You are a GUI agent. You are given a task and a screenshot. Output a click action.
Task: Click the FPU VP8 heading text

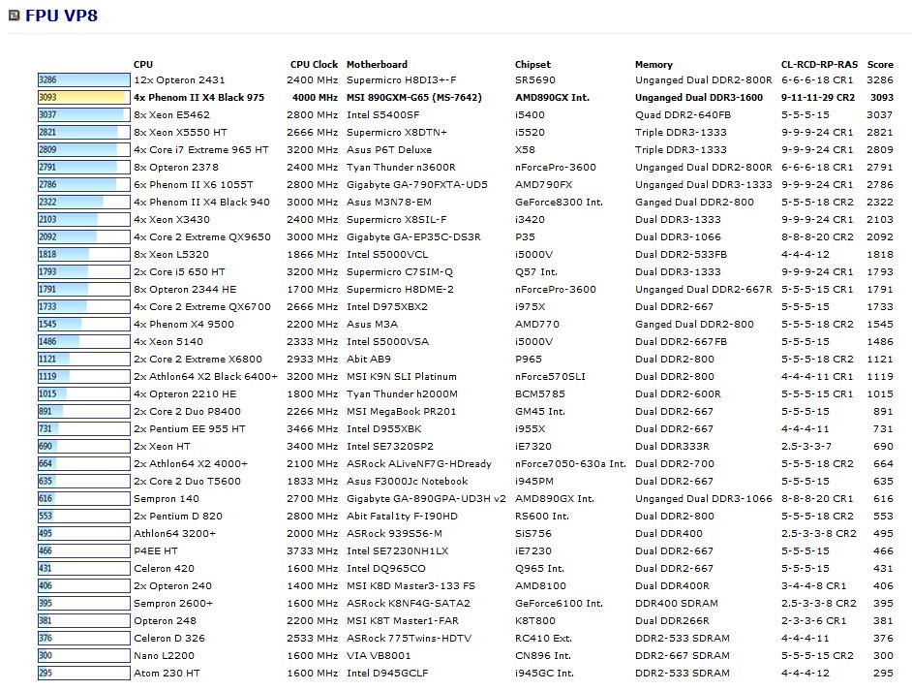[x=61, y=16]
